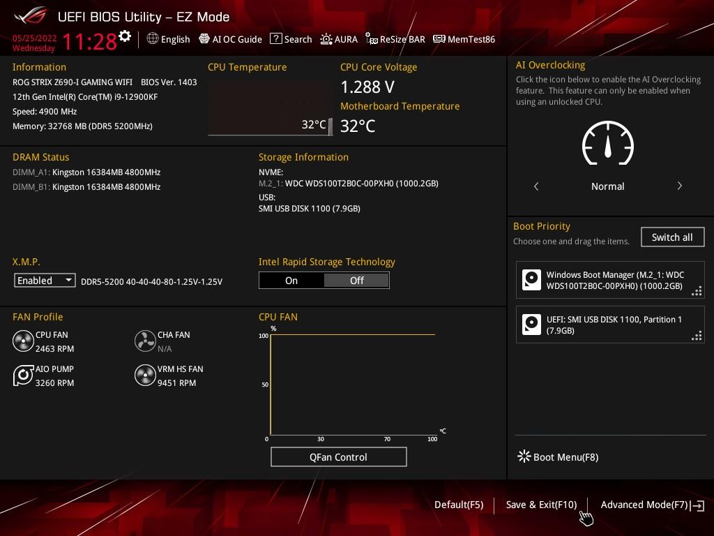Select UEFI SMI USB DISK boot entry
The height and width of the screenshot is (536, 714).
610,325
